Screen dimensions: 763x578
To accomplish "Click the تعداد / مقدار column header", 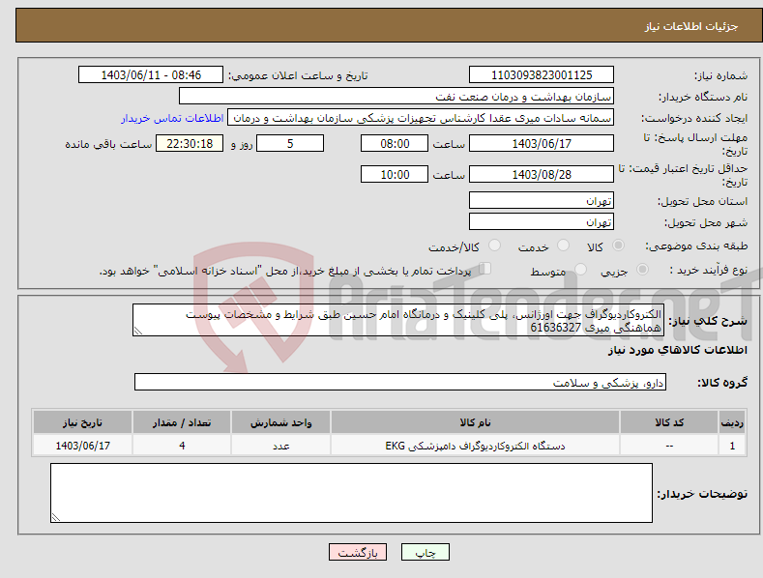I will [x=182, y=422].
